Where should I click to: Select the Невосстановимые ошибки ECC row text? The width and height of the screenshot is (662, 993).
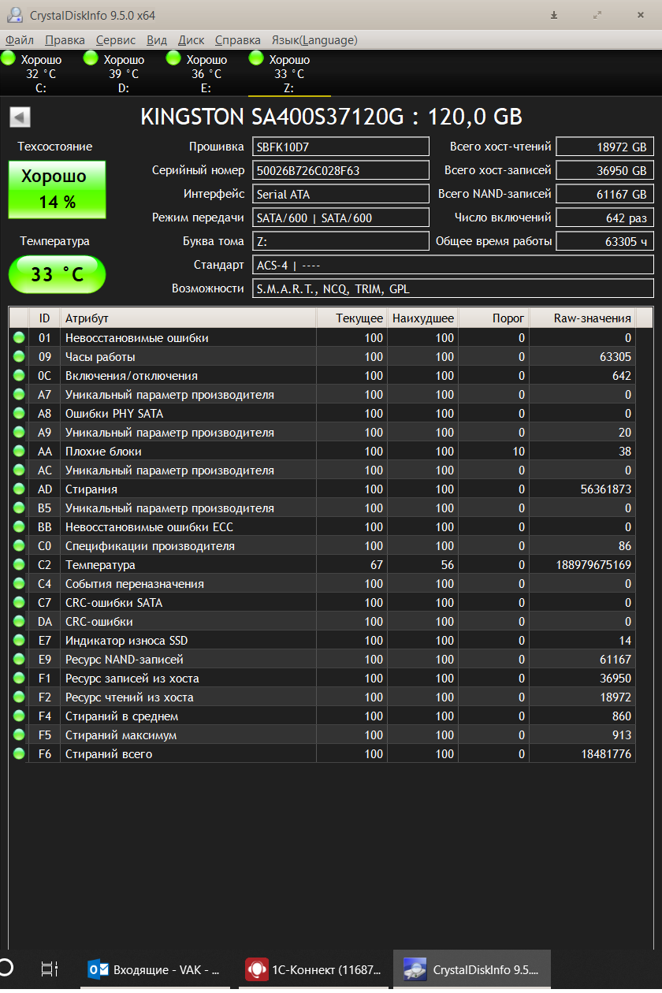pyautogui.click(x=149, y=527)
